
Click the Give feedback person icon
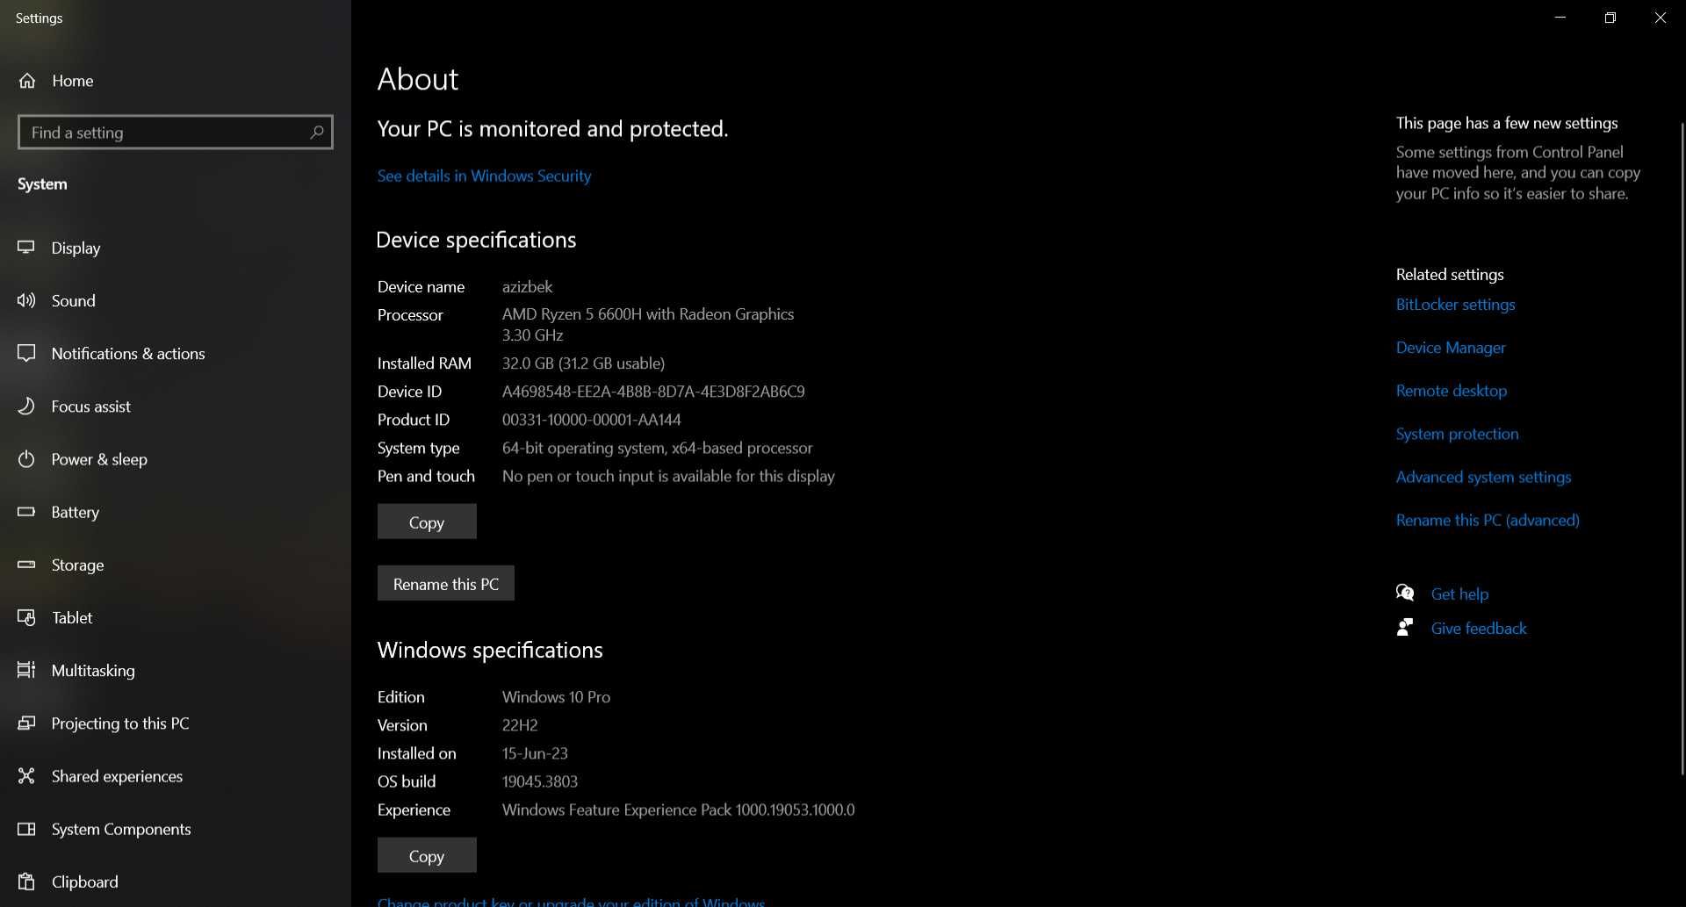1405,627
